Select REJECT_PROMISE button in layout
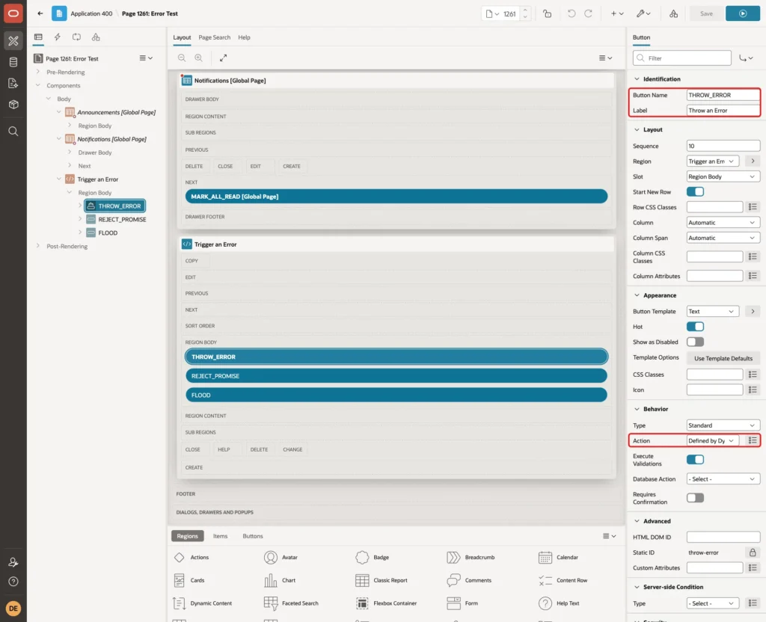 coord(396,376)
